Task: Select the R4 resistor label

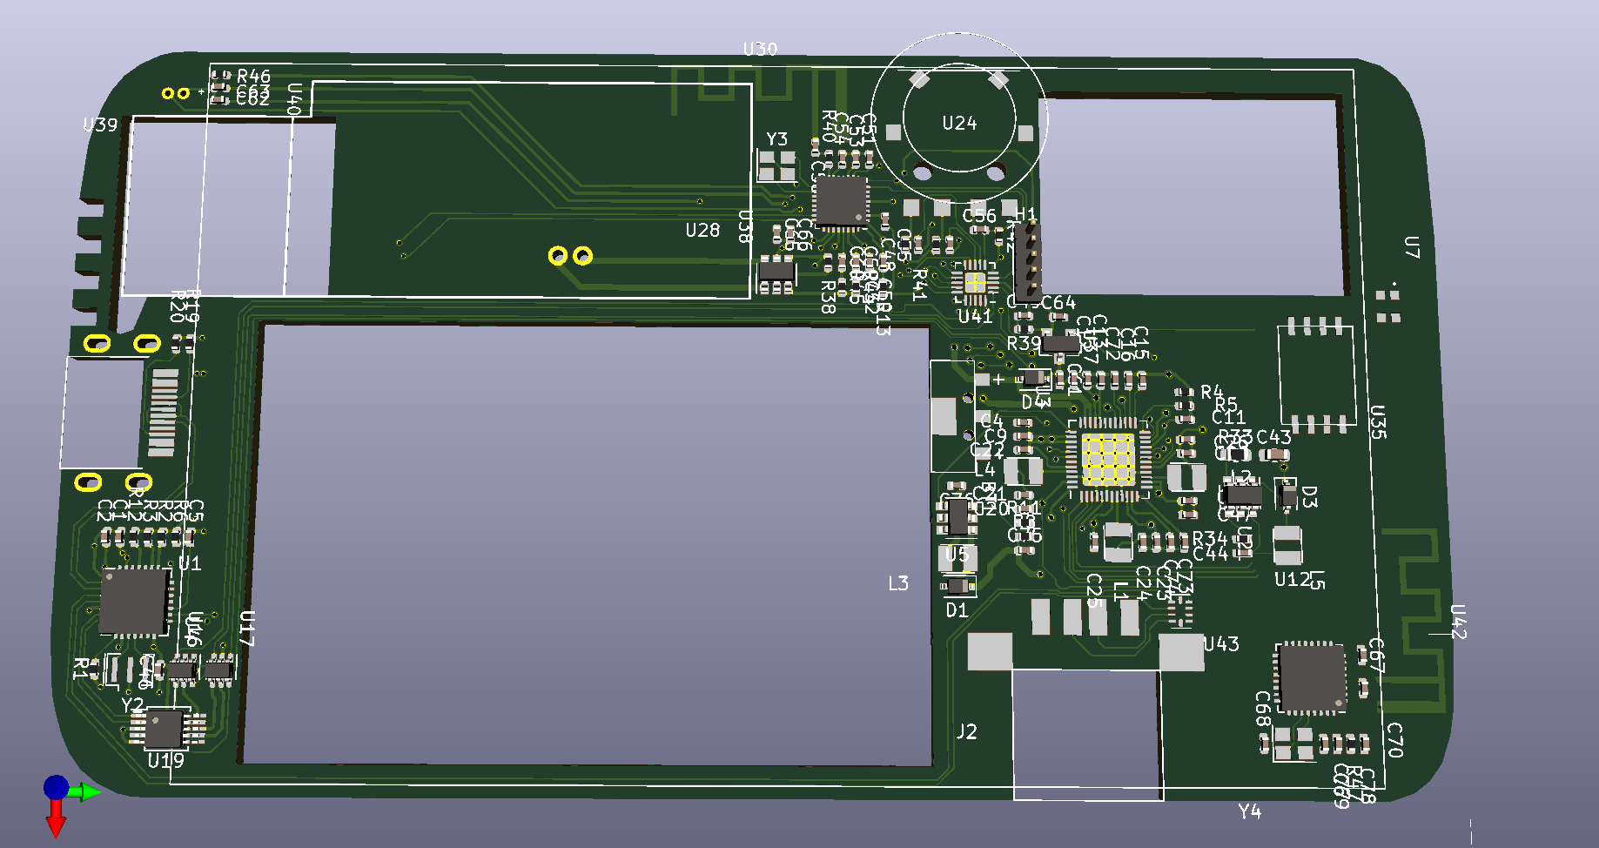Action: click(1212, 393)
